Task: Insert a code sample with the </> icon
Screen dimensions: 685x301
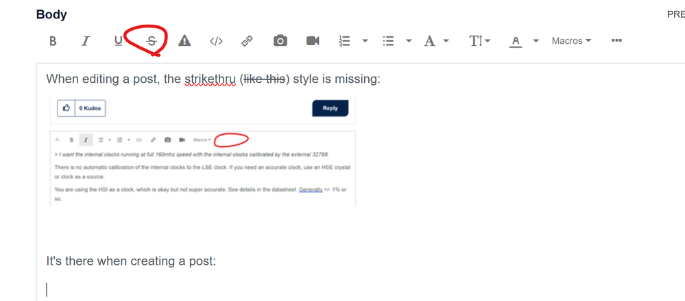Action: point(216,41)
